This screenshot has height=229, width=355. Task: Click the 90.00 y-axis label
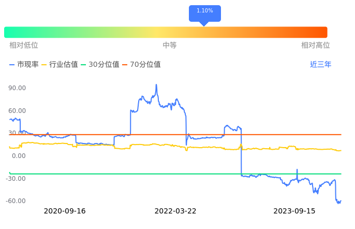(x=18, y=88)
